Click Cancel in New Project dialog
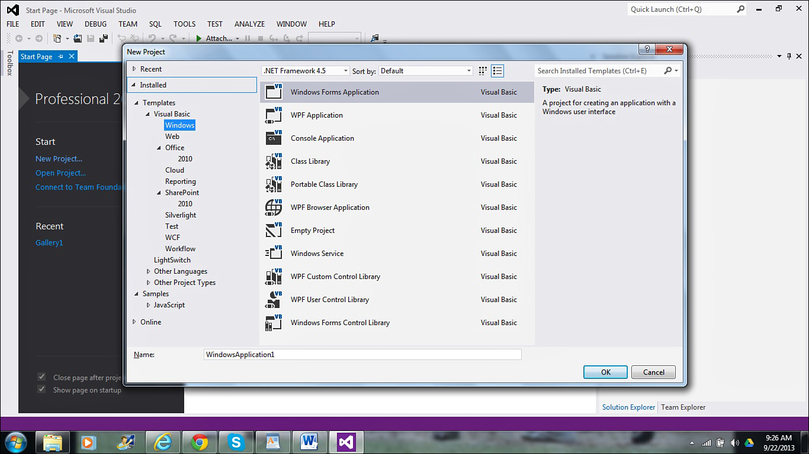809x454 pixels. pos(654,372)
